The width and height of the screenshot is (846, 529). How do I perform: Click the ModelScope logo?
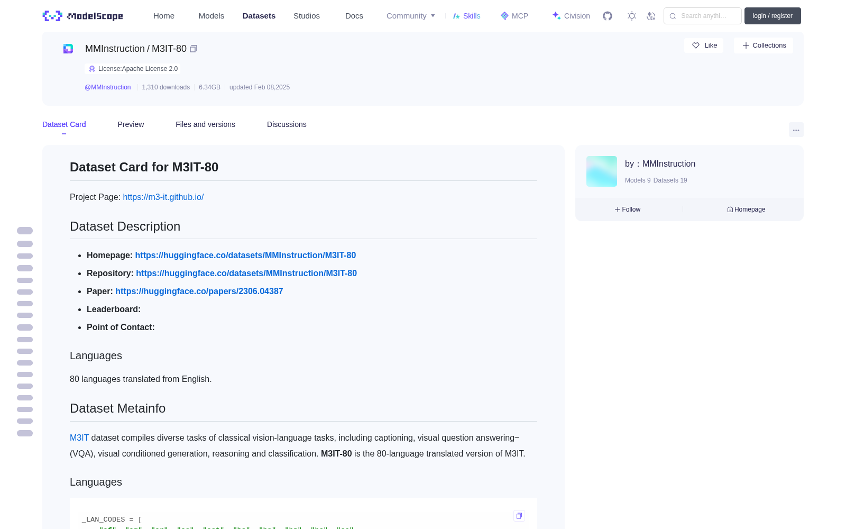tap(82, 16)
